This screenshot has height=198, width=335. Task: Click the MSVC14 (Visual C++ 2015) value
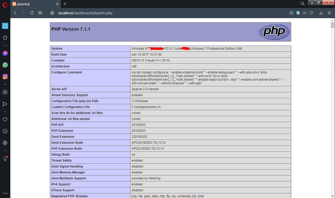point(151,60)
